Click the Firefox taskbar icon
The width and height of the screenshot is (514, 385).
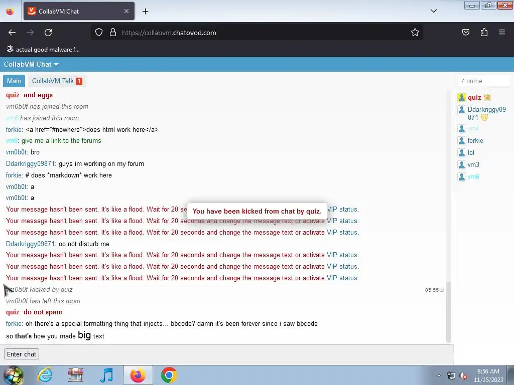click(x=138, y=375)
